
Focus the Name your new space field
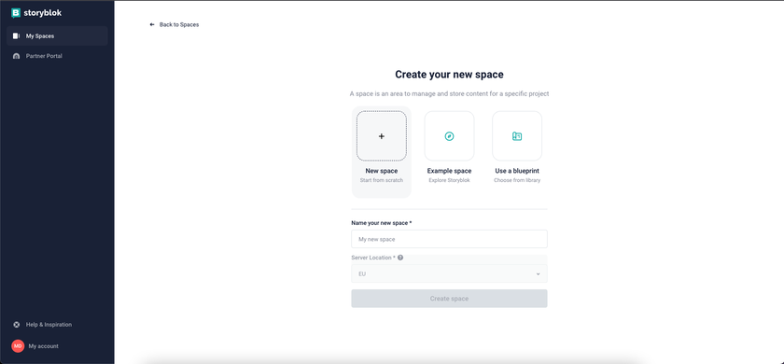pos(449,239)
